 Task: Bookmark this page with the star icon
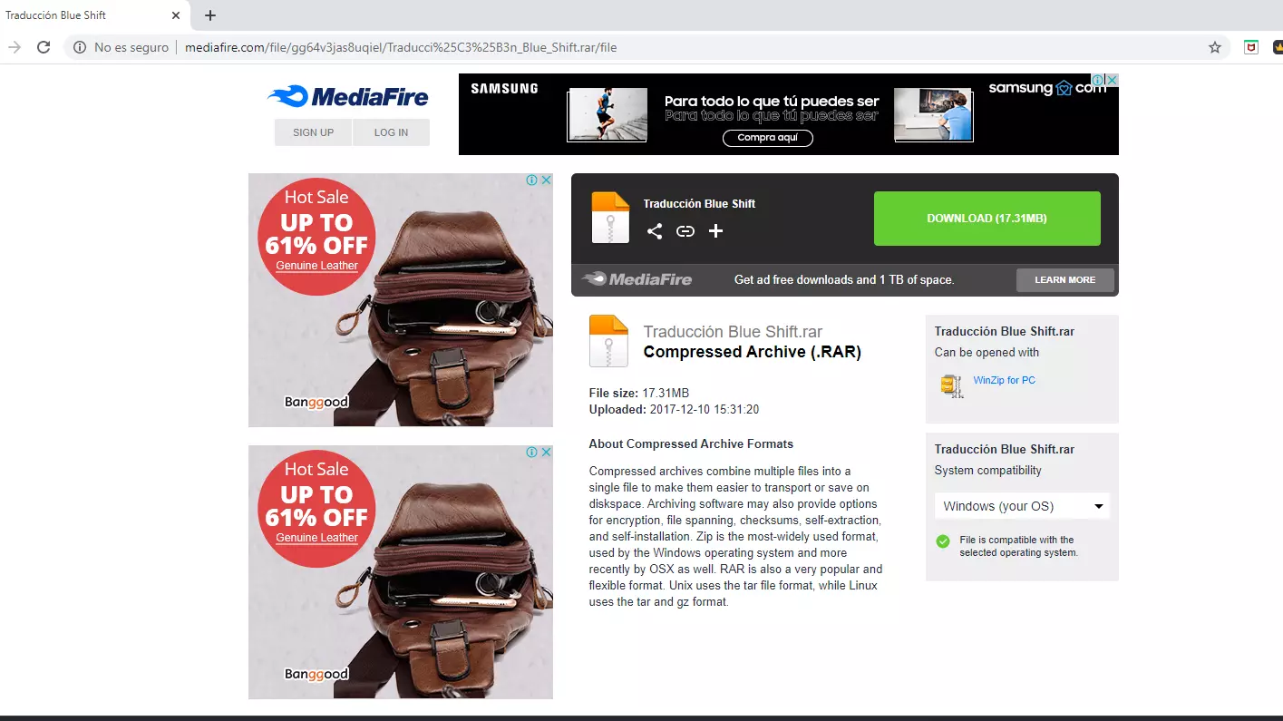click(1215, 47)
